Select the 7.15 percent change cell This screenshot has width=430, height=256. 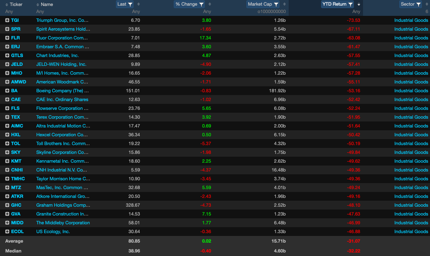tap(206, 214)
